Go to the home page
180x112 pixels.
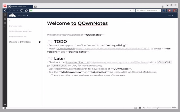[x=26, y=11]
